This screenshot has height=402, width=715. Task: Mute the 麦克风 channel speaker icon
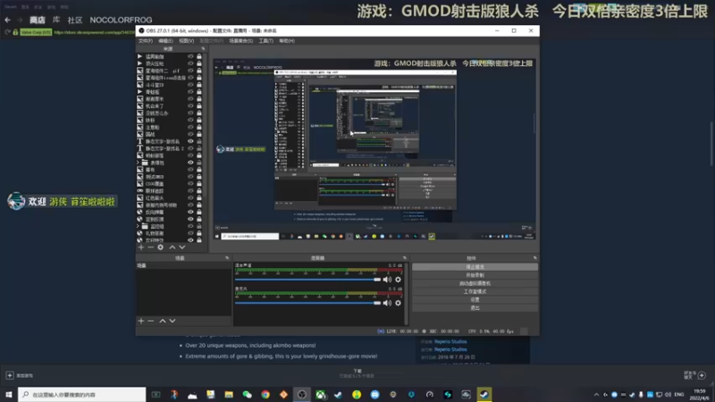tap(387, 303)
